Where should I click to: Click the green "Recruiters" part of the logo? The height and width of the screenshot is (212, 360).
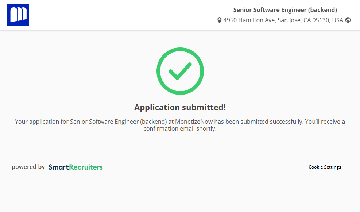point(86,167)
